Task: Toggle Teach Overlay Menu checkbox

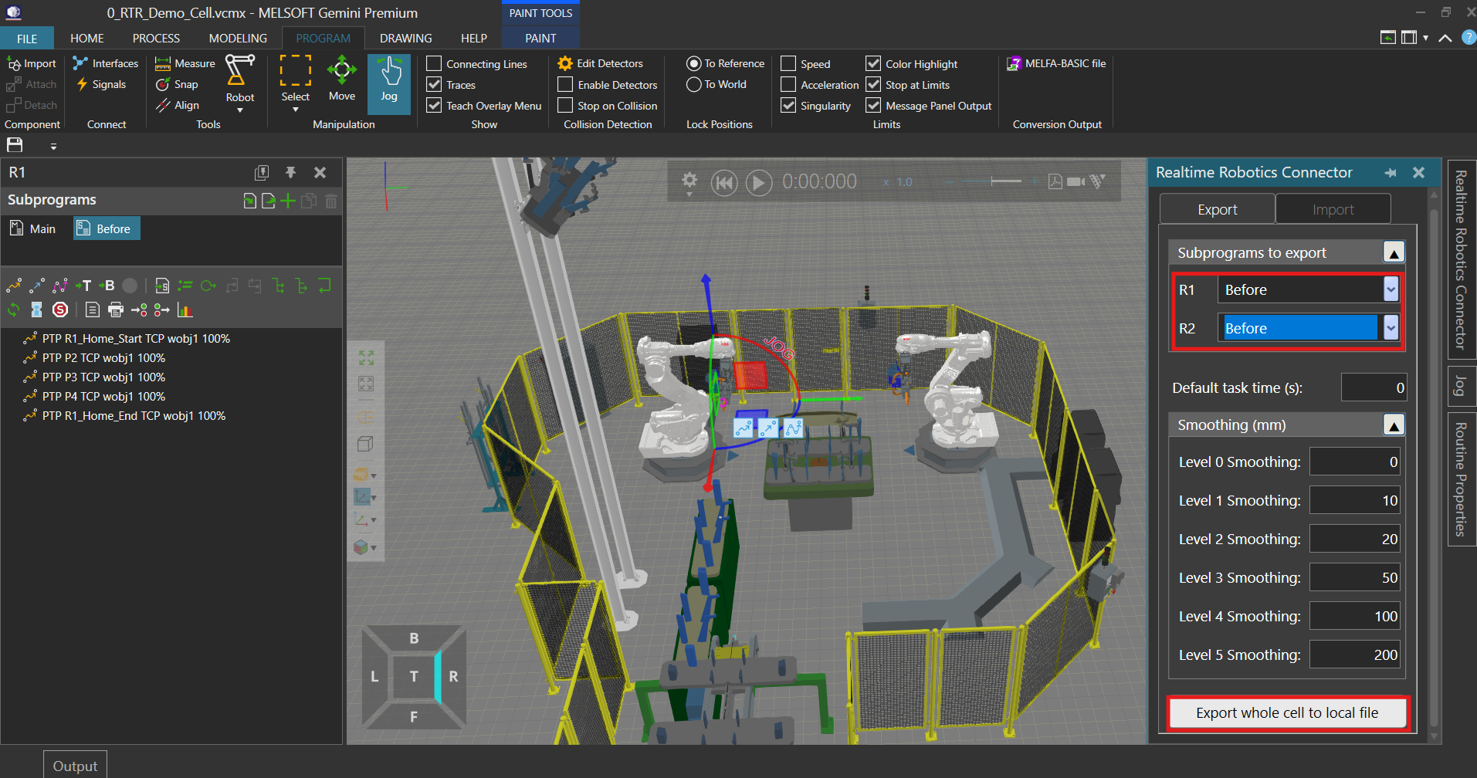Action: pyautogui.click(x=434, y=105)
